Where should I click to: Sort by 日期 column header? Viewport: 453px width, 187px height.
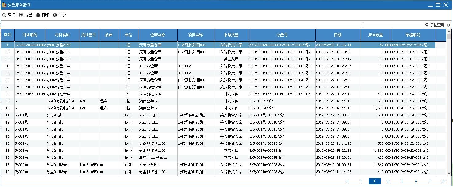click(338, 35)
